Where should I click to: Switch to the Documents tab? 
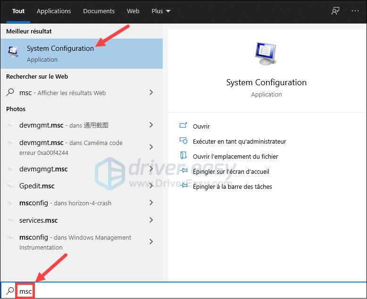coord(99,11)
